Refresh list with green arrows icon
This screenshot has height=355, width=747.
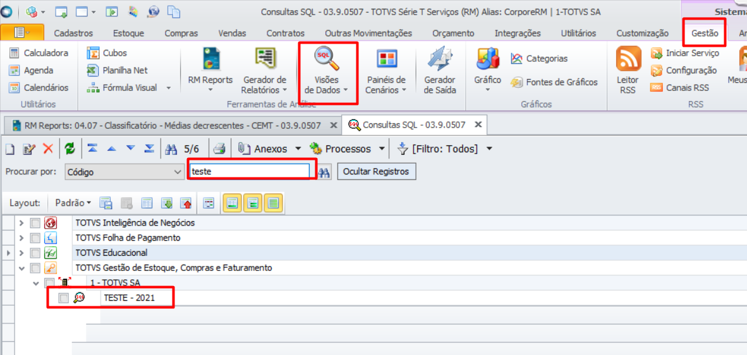pyautogui.click(x=70, y=149)
